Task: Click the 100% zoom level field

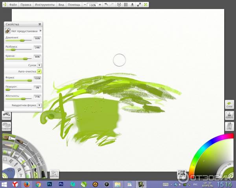Action: click(x=92, y=5)
